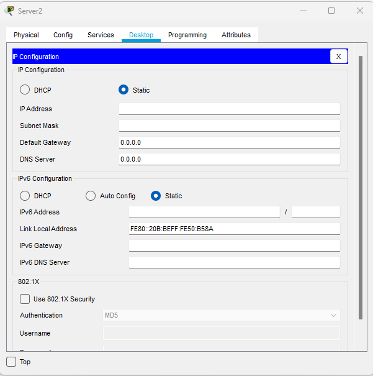Open the Authentication MD5 dropdown

coord(222,315)
